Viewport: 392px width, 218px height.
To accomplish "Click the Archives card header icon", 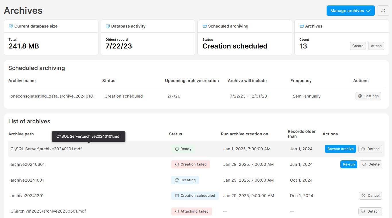I will point(302,26).
